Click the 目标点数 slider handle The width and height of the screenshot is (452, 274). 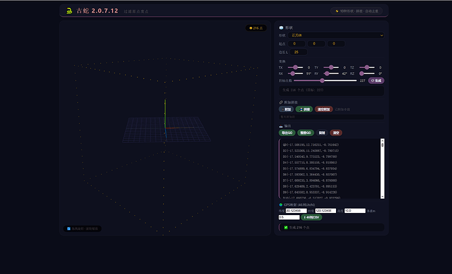pyautogui.click(x=322, y=81)
